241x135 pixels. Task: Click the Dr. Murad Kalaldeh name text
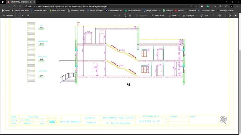(118, 123)
